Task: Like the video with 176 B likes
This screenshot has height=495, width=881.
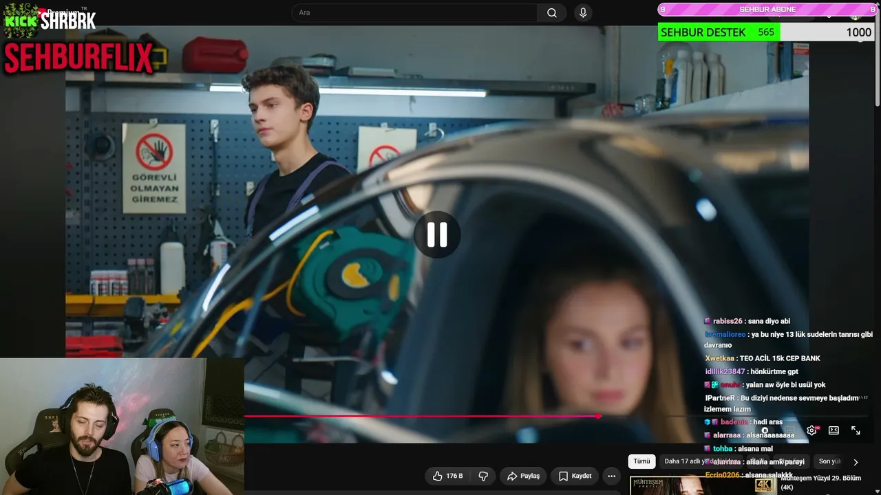Action: tap(448, 476)
